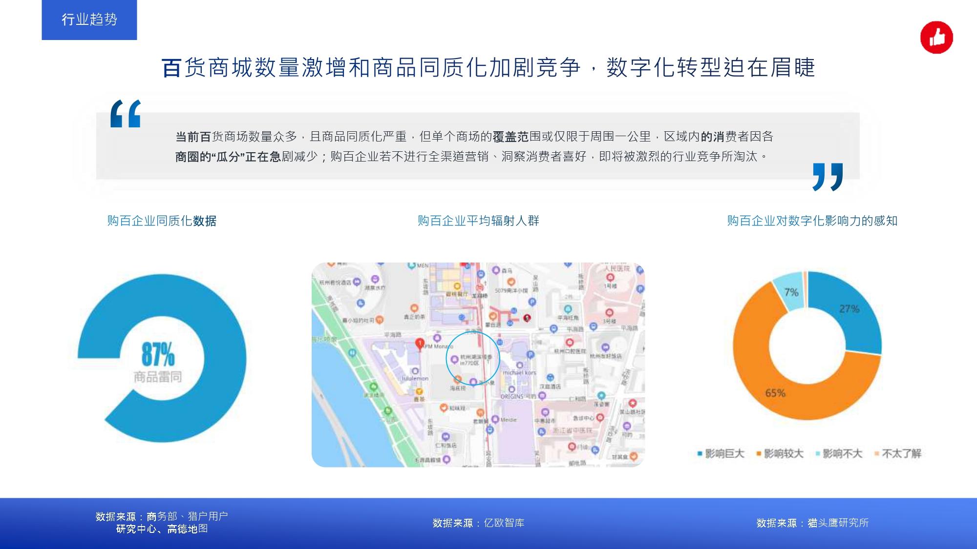Click the blue circle marker on map

(473, 358)
